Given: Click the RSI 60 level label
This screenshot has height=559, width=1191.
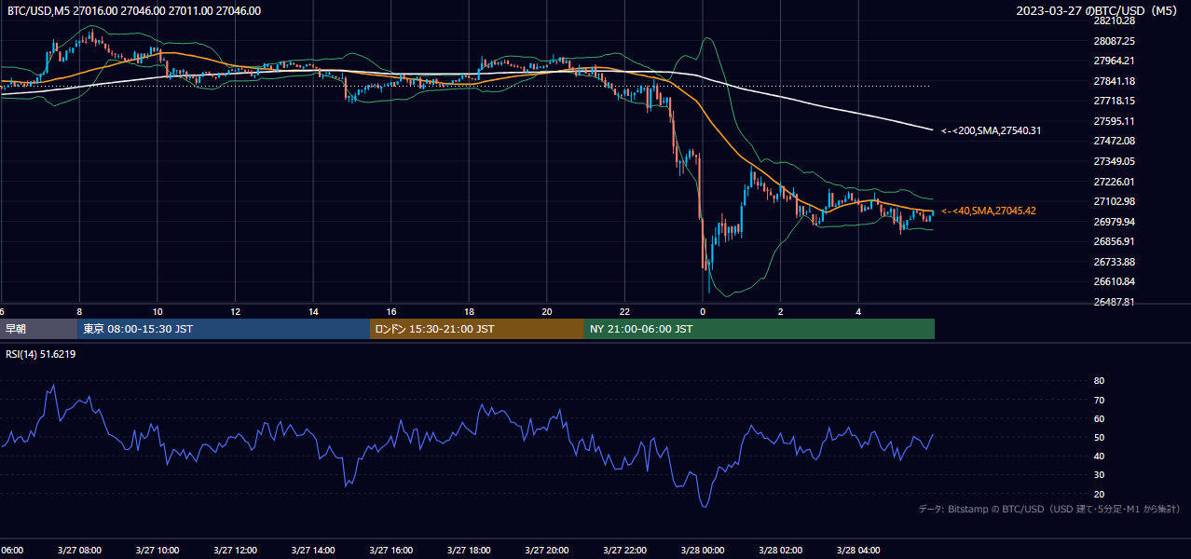Looking at the screenshot, I should pyautogui.click(x=1099, y=418).
